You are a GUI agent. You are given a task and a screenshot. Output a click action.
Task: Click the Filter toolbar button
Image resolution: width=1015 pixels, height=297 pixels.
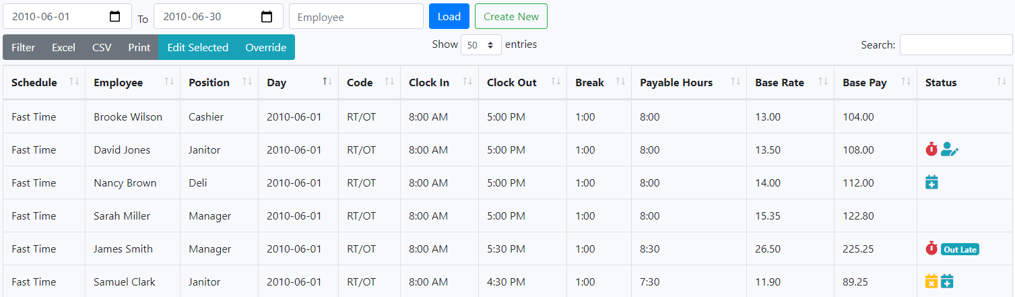click(24, 47)
